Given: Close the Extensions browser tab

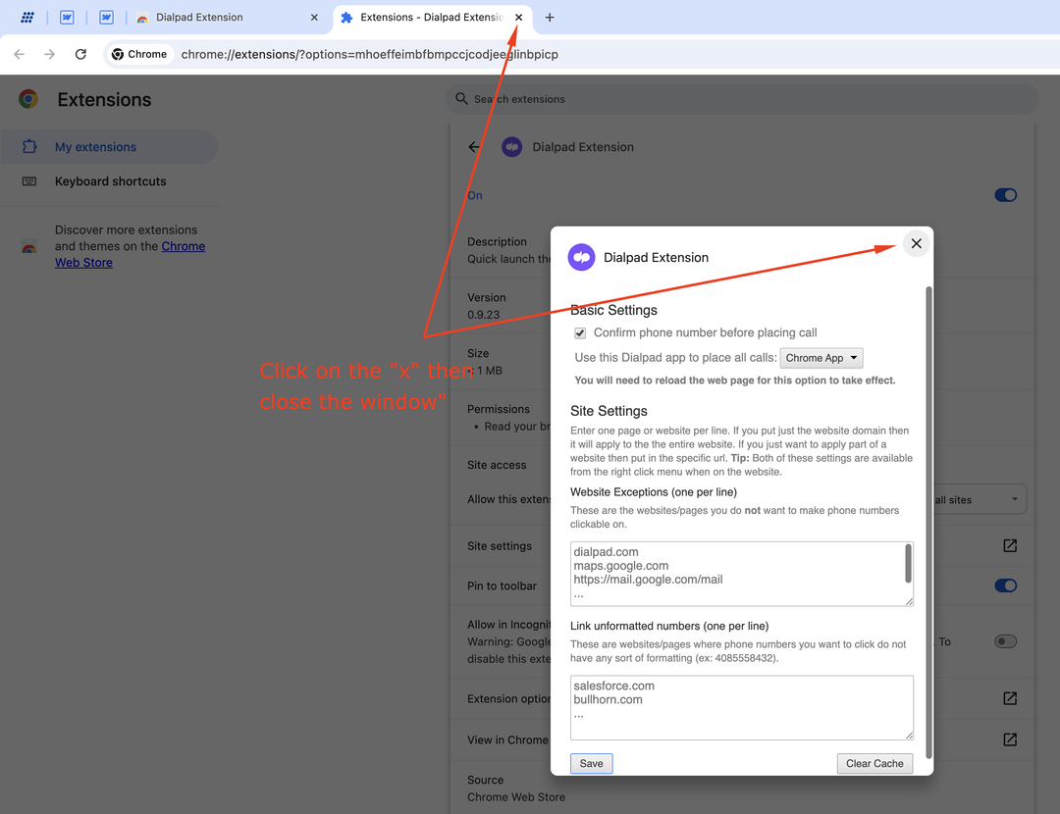Looking at the screenshot, I should (518, 18).
